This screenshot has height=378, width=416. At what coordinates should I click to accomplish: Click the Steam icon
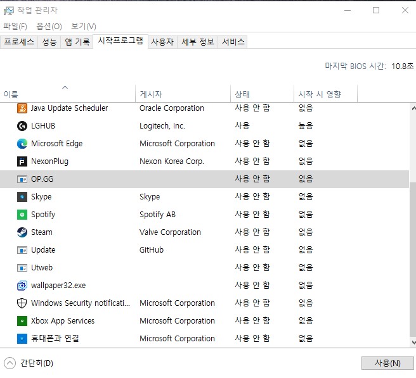click(22, 232)
